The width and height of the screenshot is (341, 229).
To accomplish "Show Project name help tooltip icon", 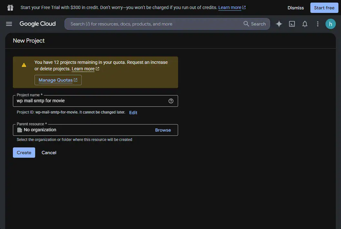I will [x=171, y=101].
